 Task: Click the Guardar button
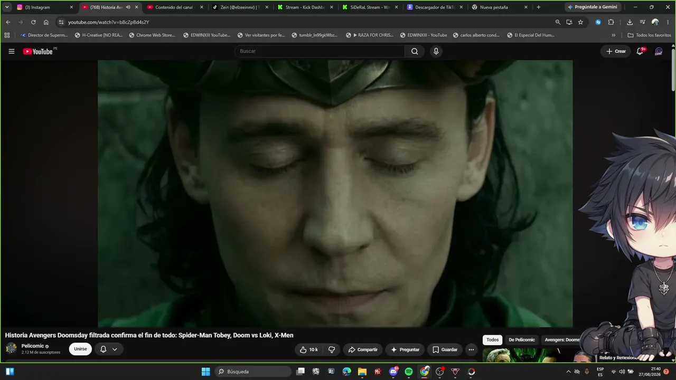click(445, 349)
